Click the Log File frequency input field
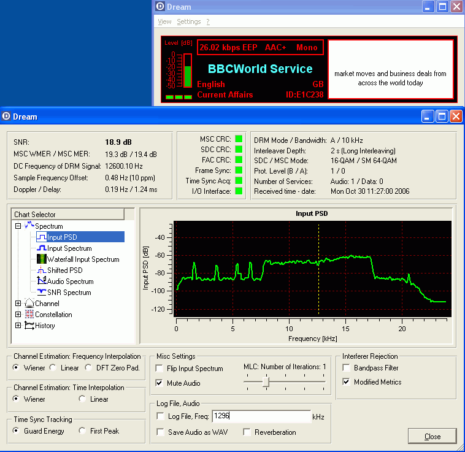465x452 pixels. 261,416
